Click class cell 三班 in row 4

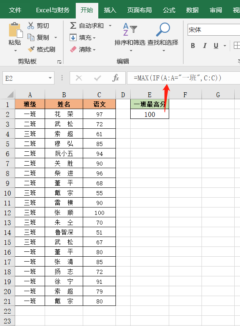tap(30, 134)
